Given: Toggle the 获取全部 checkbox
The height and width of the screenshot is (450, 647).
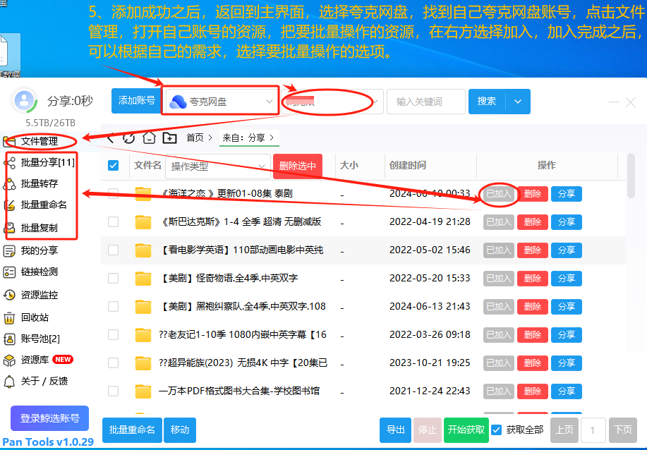Looking at the screenshot, I should coord(497,430).
